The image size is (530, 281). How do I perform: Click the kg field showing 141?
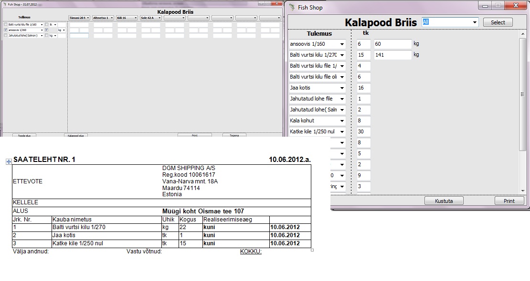coord(392,55)
